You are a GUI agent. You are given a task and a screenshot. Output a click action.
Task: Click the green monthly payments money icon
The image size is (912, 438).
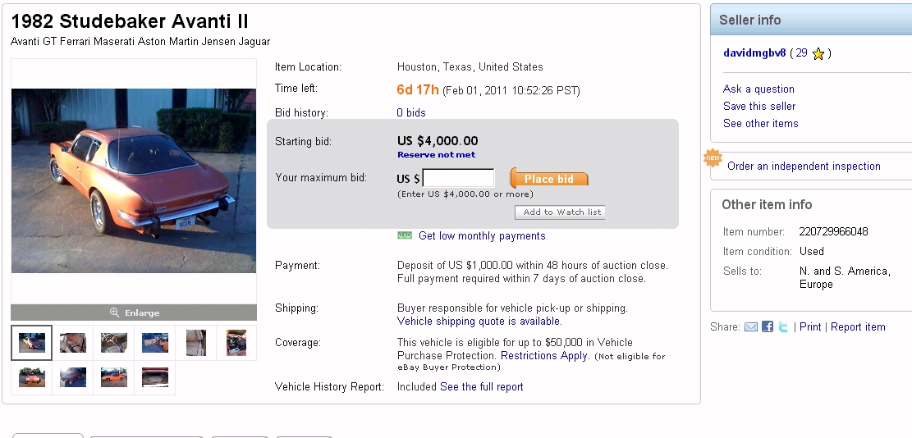(x=405, y=236)
